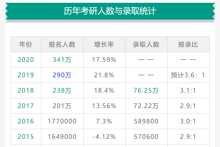Select the 13.56% growth cell
The height and width of the screenshot is (147, 220).
(x=104, y=106)
